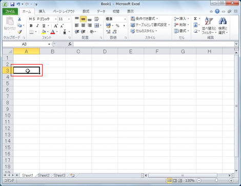Click the percent style icon

(117, 26)
